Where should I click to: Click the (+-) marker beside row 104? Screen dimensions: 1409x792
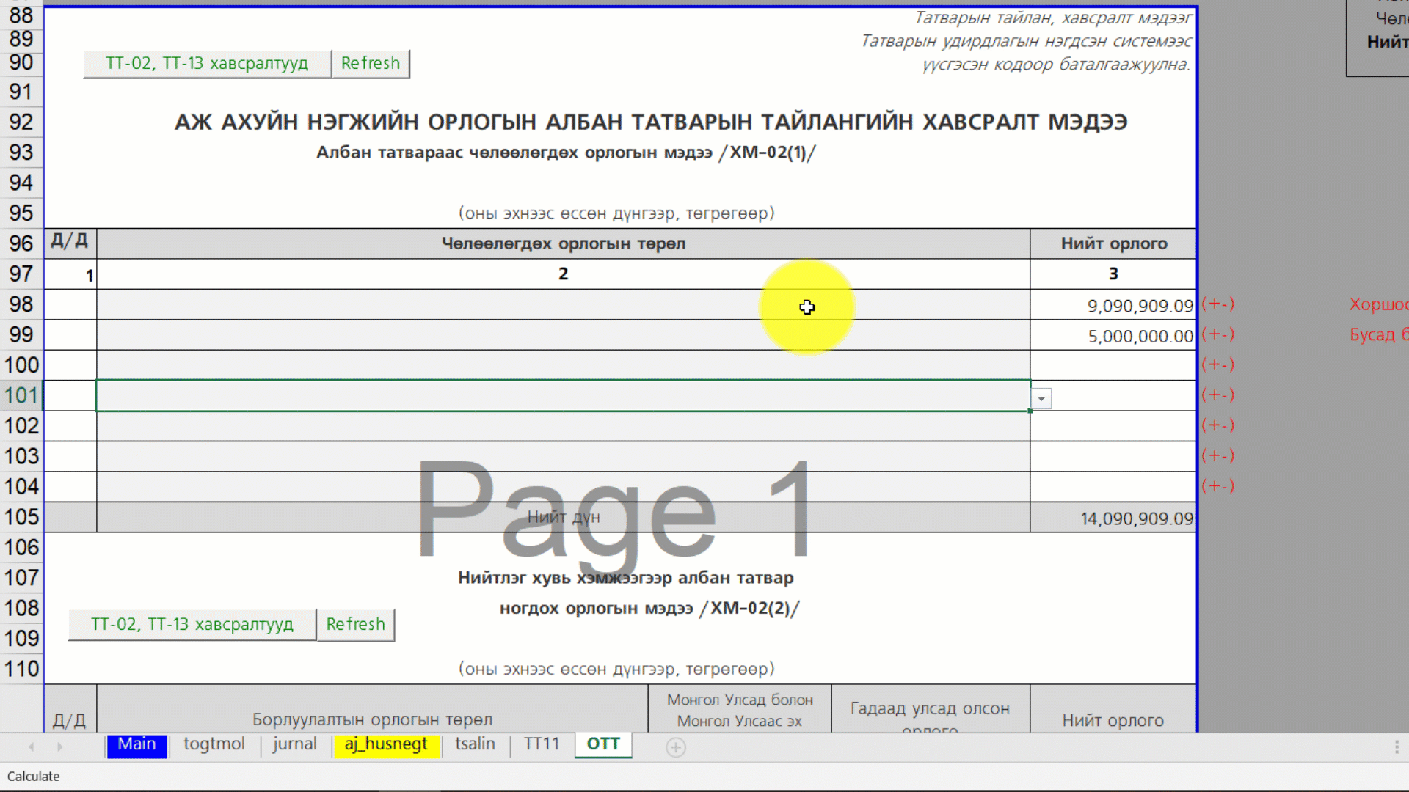click(1217, 486)
